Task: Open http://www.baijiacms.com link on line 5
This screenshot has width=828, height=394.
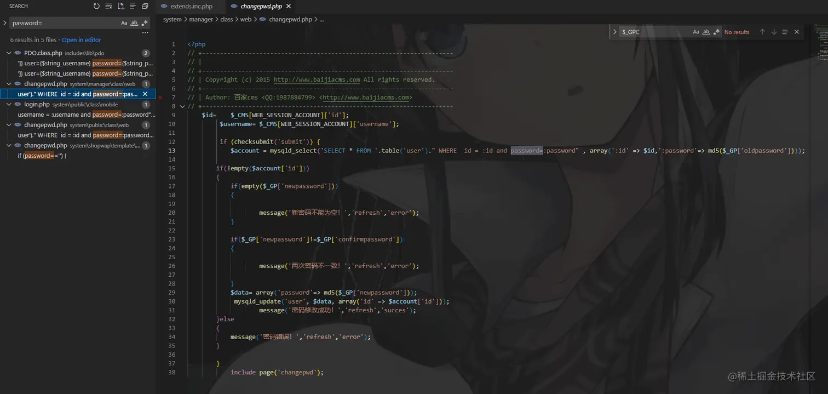Action: [x=317, y=79]
